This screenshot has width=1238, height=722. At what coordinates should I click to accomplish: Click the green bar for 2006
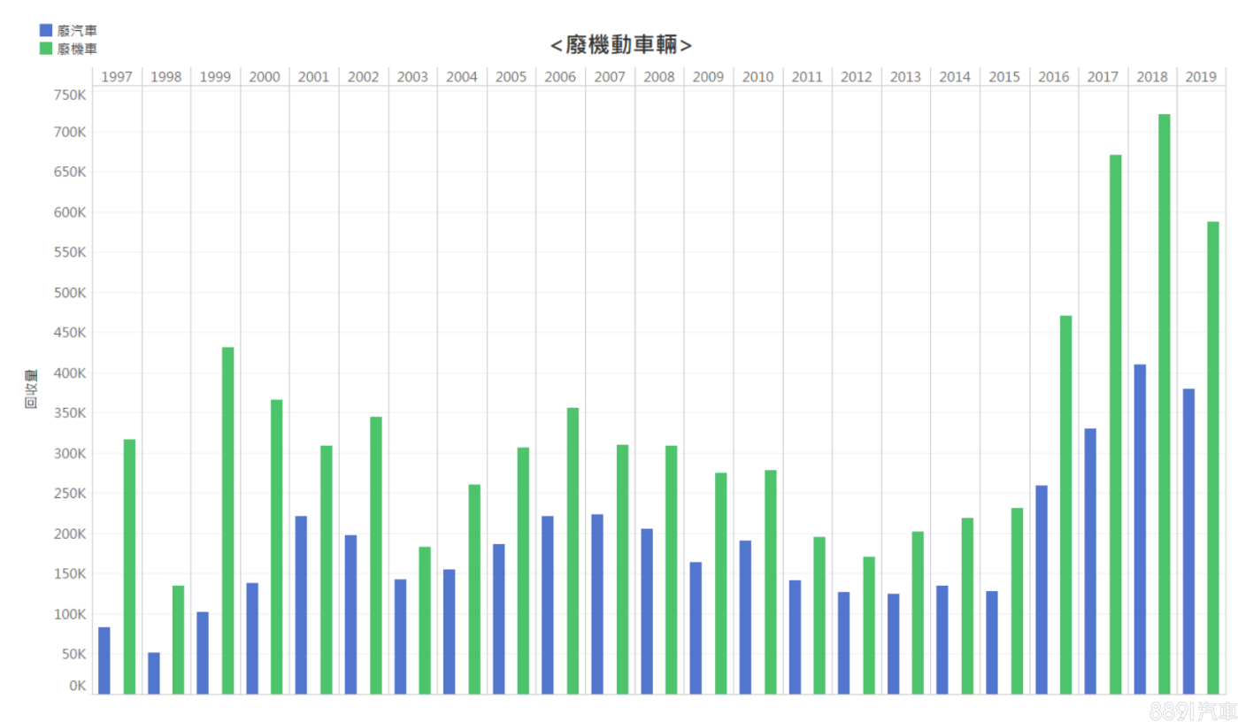573,550
